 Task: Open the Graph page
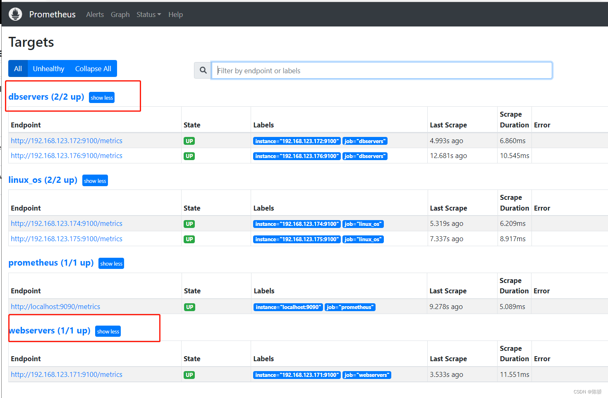tap(120, 14)
